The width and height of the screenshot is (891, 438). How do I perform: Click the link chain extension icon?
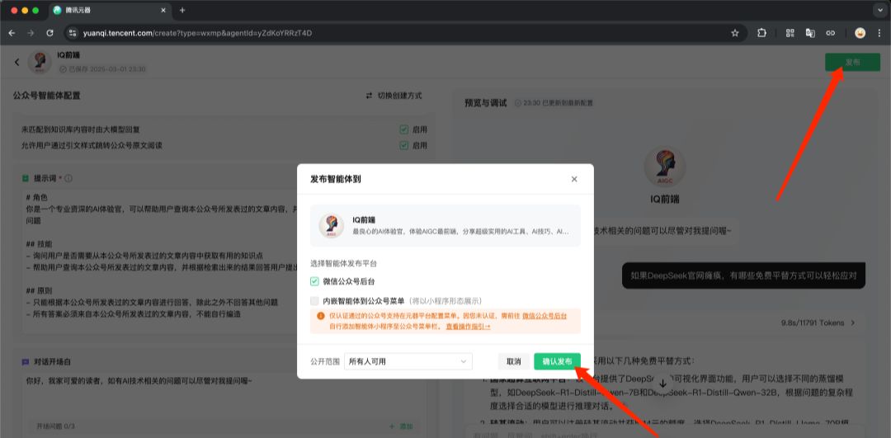[x=831, y=33]
